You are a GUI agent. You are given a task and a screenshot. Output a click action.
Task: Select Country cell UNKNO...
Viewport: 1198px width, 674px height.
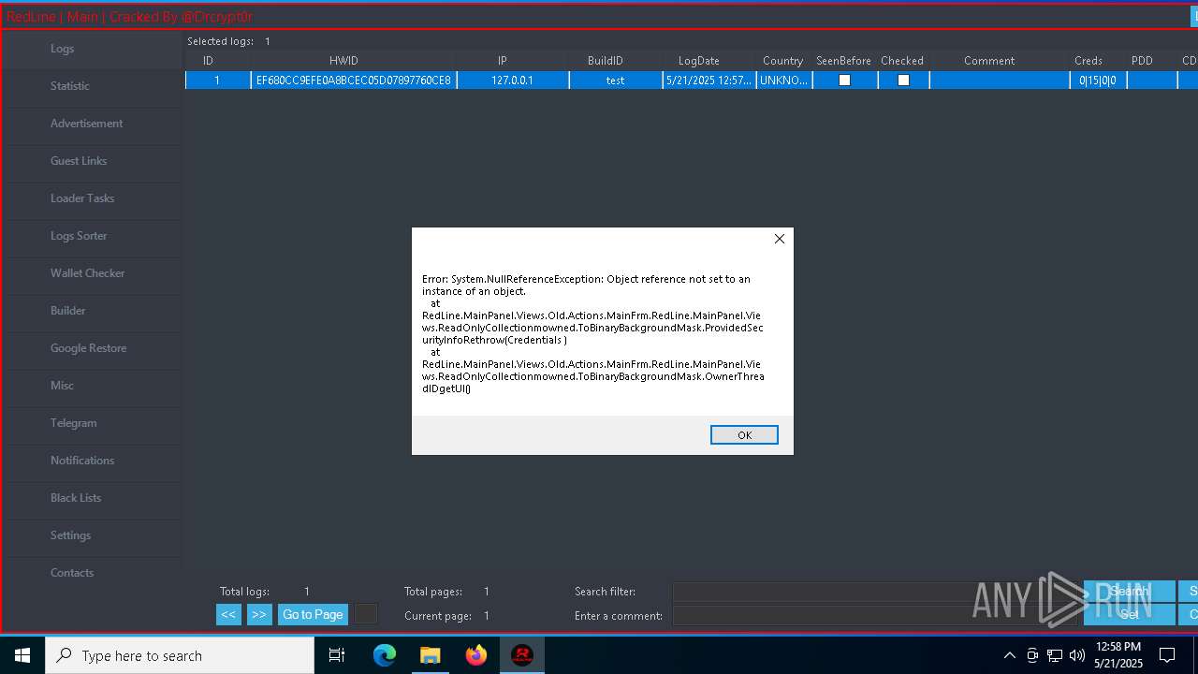click(783, 81)
